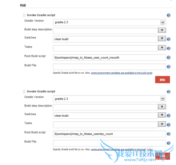Screen dimensions: 176x165
Task: Expand first Switches text area
Action: (x=162, y=38)
